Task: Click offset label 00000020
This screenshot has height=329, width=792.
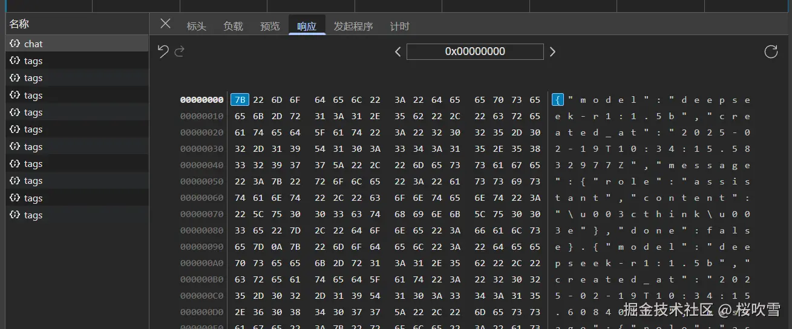Action: click(x=202, y=132)
